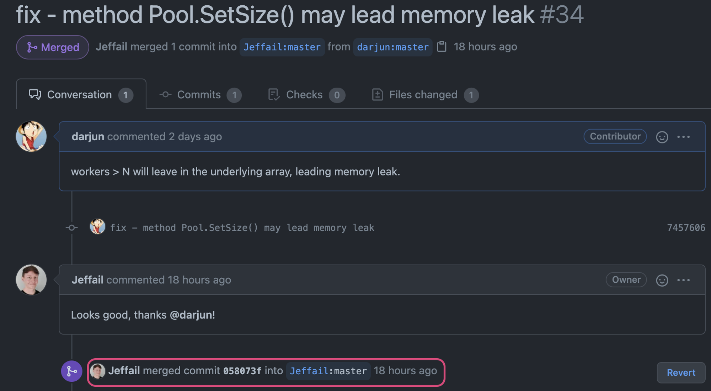This screenshot has width=711, height=391.
Task: Add emoji reaction to darjun's comment
Action: tap(662, 137)
